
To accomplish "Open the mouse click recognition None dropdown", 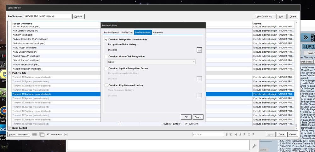I will [x=152, y=62].
